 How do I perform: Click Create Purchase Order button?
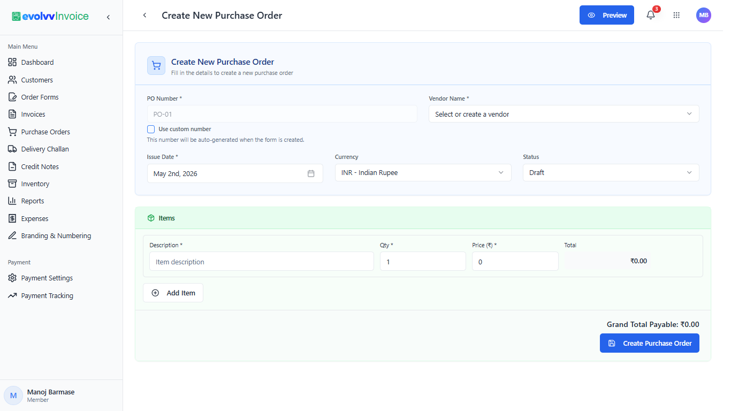(650, 343)
